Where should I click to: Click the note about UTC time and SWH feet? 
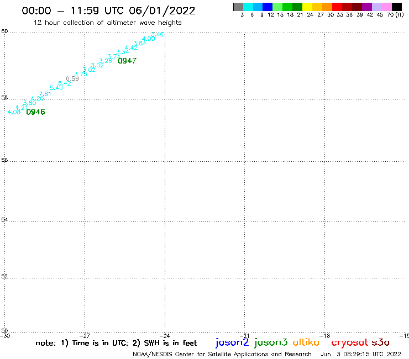click(x=116, y=343)
